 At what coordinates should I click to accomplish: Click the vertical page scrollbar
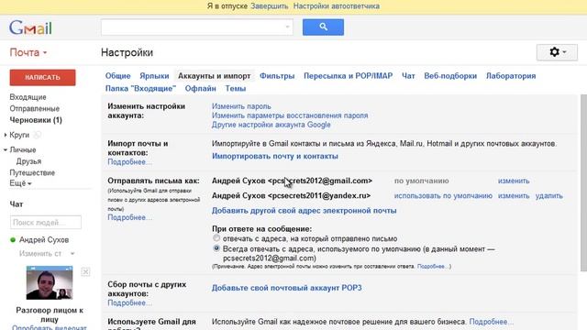583,182
